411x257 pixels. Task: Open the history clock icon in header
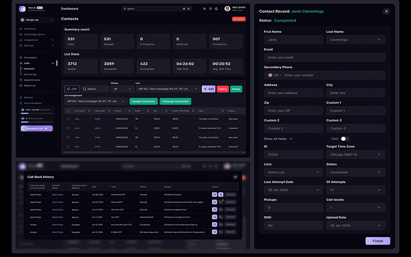tap(210, 9)
